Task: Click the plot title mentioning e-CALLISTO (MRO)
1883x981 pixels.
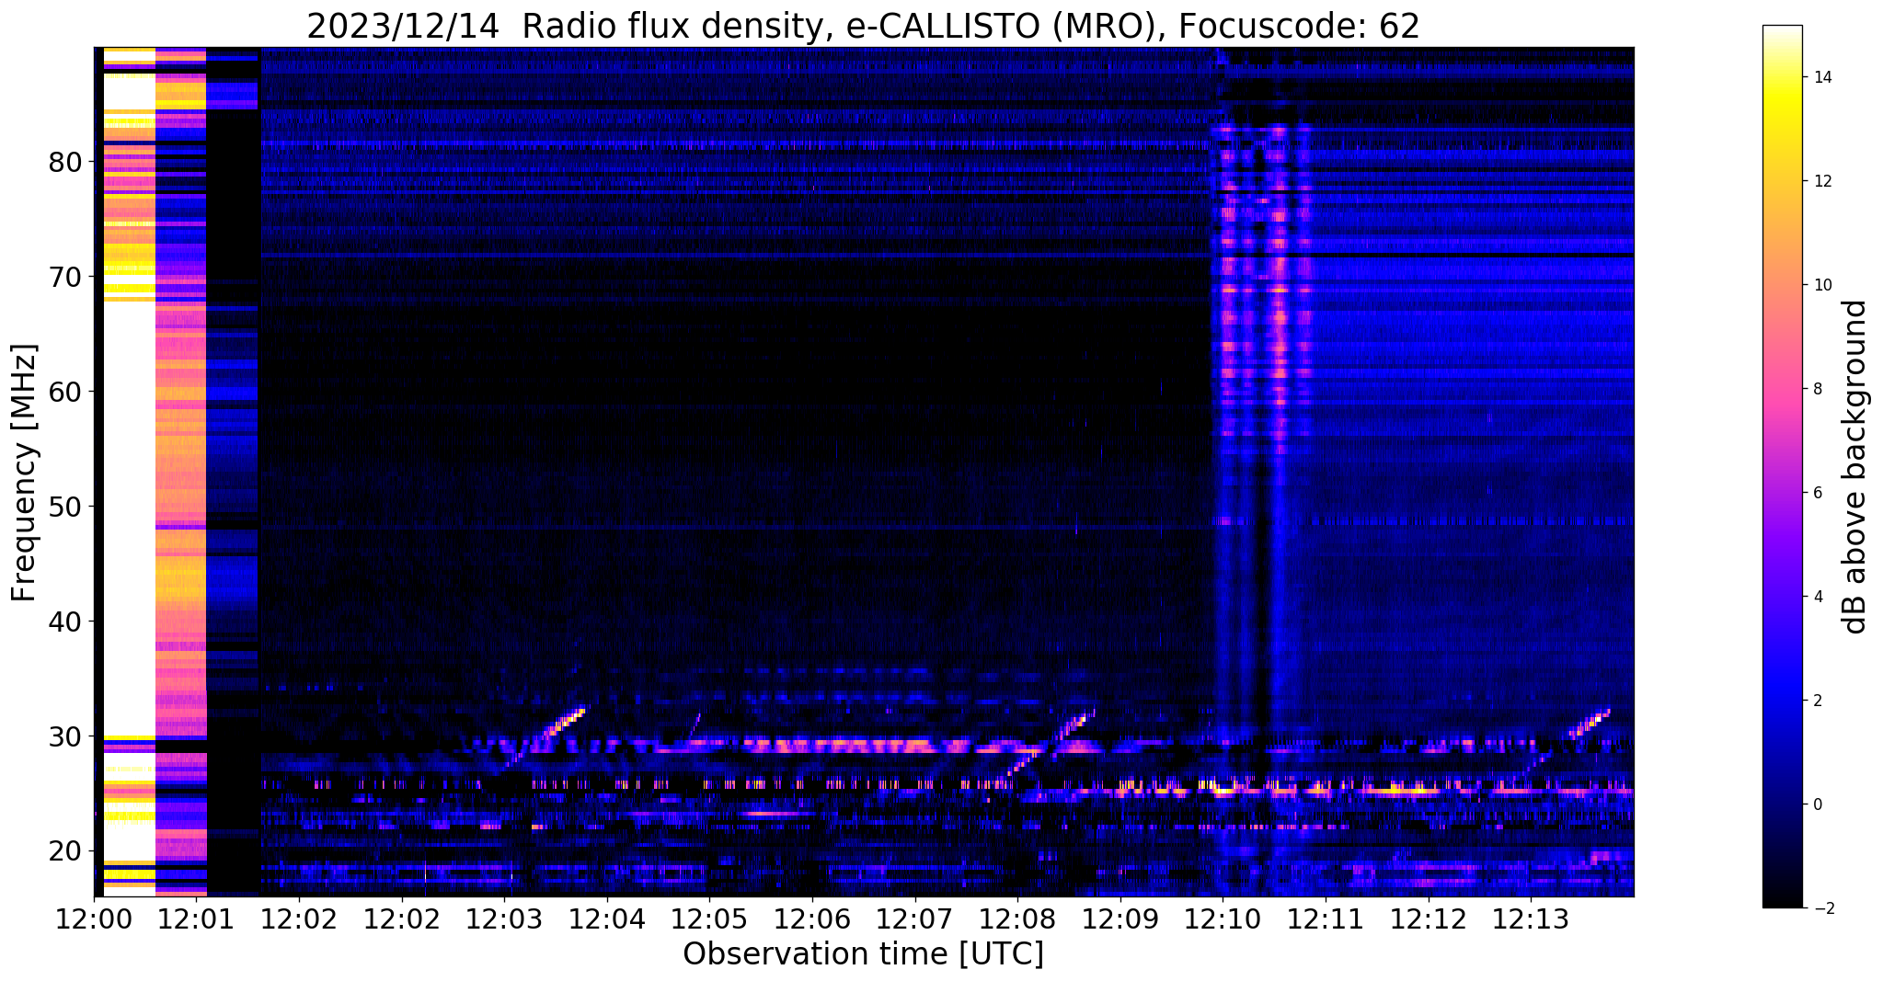Action: point(863,26)
